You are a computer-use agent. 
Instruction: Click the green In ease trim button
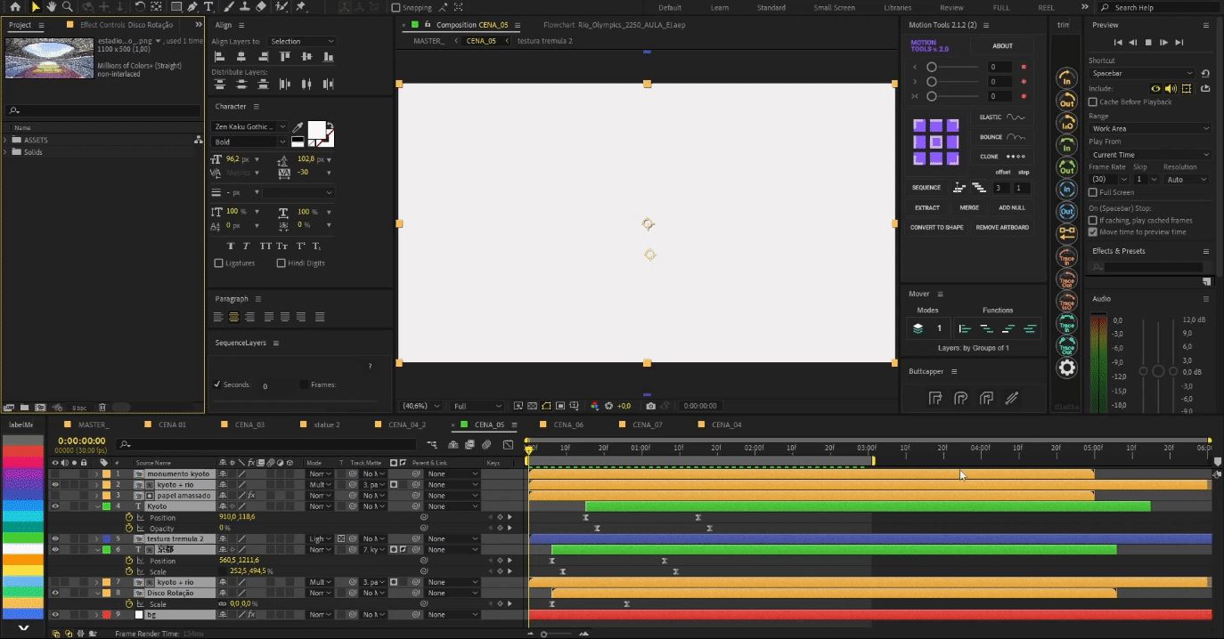(x=1066, y=145)
